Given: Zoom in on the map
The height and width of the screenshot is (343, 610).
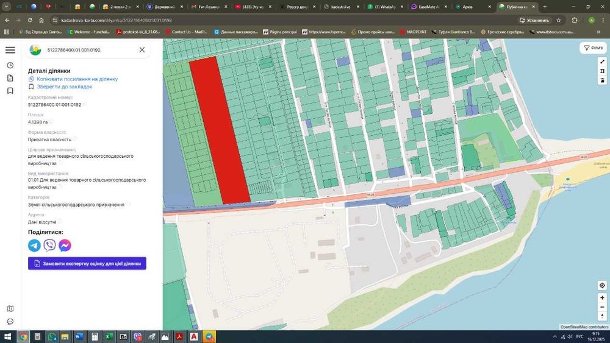Looking at the screenshot, I should tap(602, 298).
